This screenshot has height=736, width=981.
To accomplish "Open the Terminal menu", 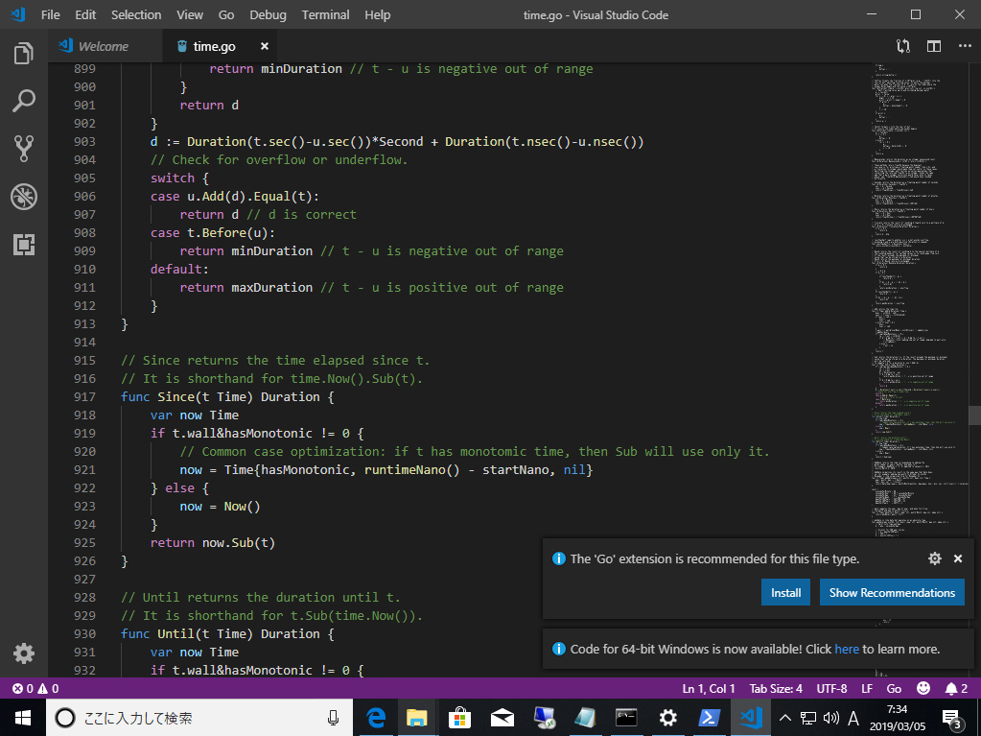I will pos(325,14).
